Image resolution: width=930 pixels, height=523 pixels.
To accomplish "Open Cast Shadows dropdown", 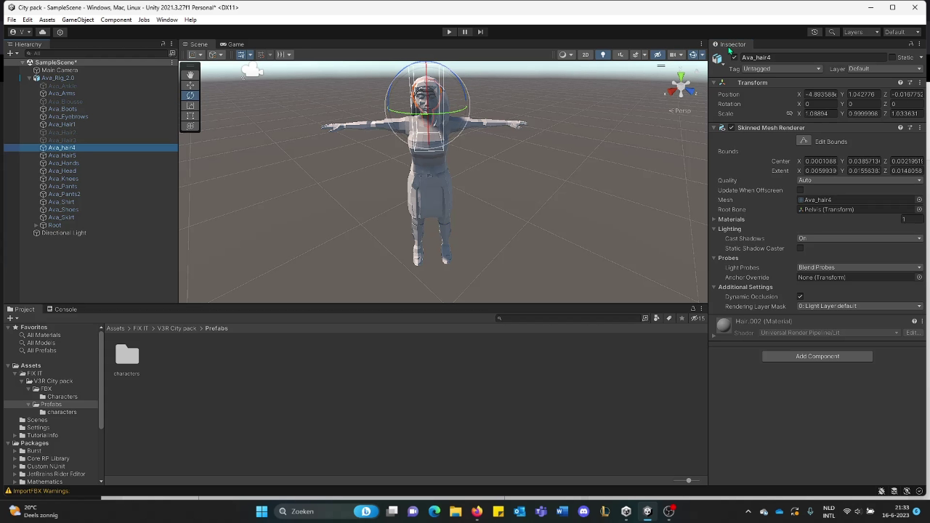I will point(860,238).
